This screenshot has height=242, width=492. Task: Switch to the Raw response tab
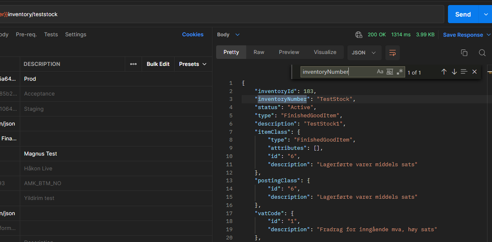point(259,52)
